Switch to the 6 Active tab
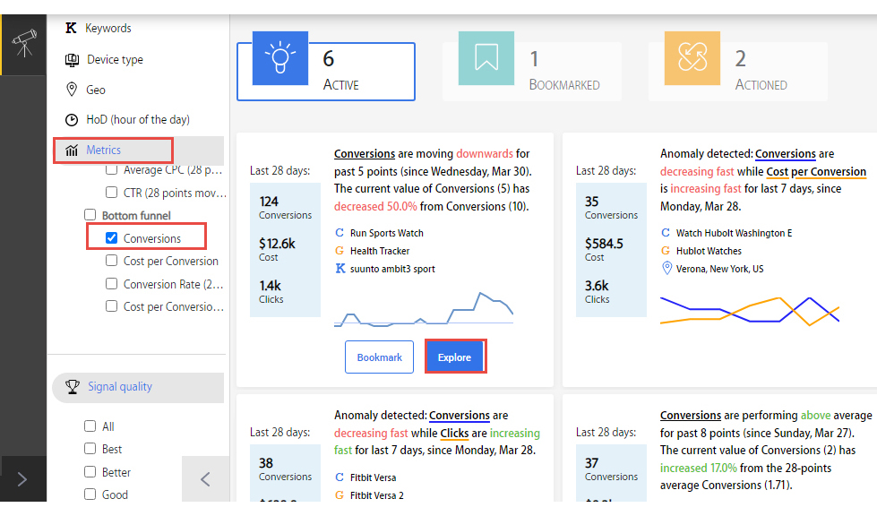 pos(326,71)
